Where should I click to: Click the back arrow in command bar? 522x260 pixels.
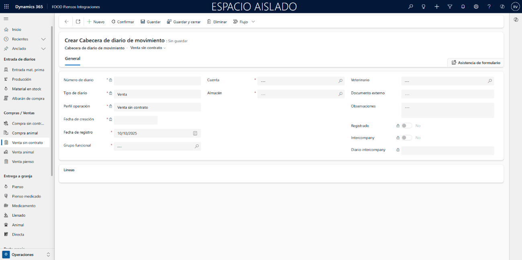(67, 22)
